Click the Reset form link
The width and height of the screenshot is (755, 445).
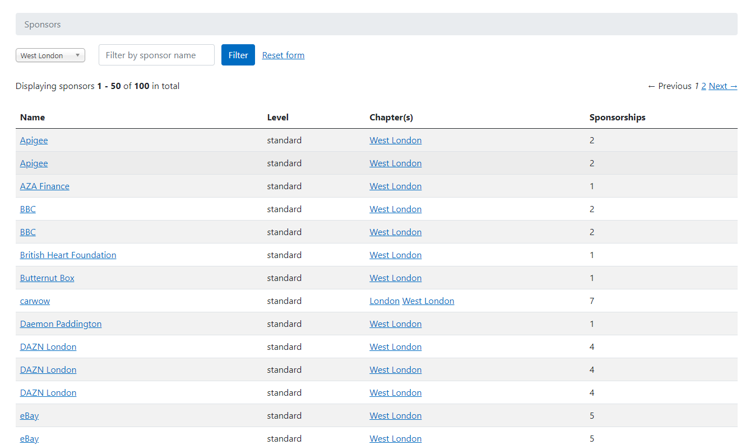[x=283, y=55]
